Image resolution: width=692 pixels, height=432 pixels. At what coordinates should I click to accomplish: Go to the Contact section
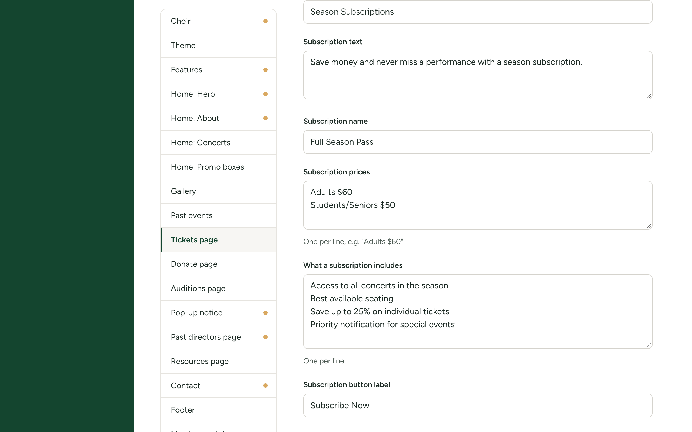coord(218,386)
